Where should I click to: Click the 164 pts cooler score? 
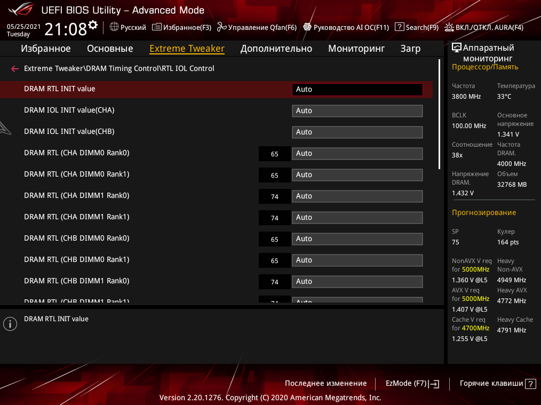point(507,242)
